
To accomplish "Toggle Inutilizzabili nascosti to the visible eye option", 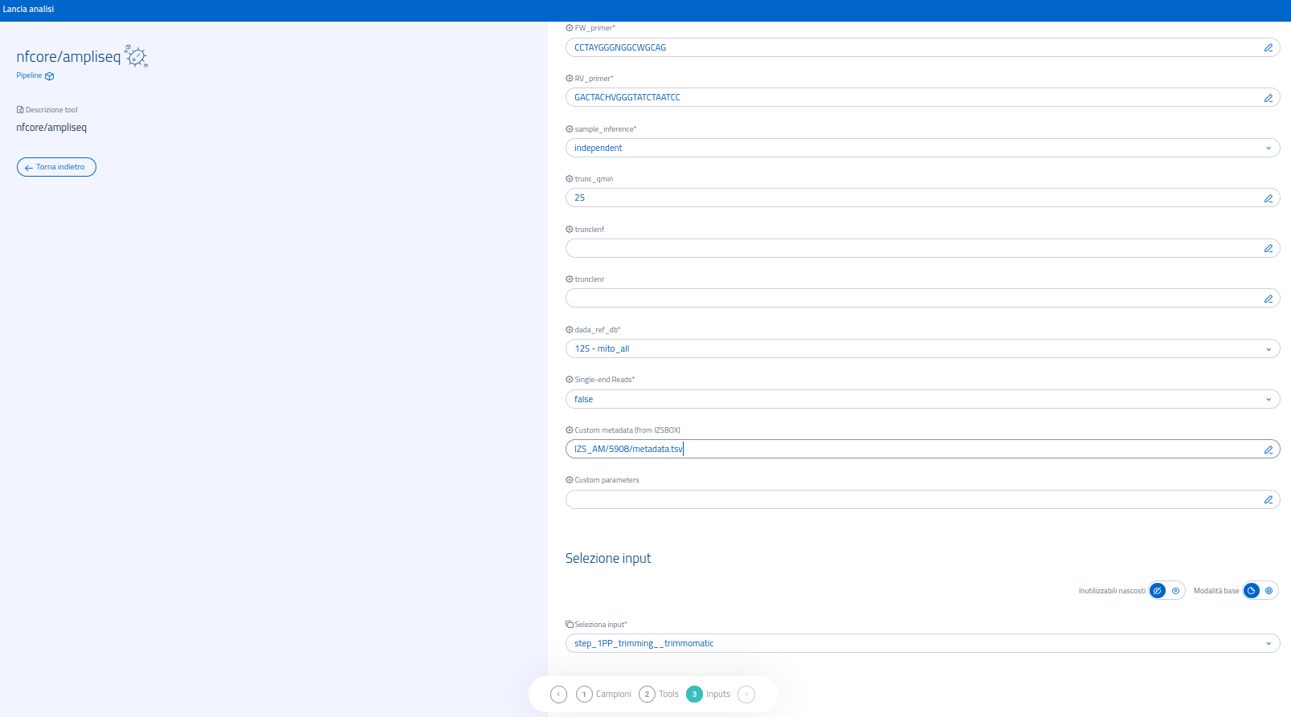I will 1175,591.
